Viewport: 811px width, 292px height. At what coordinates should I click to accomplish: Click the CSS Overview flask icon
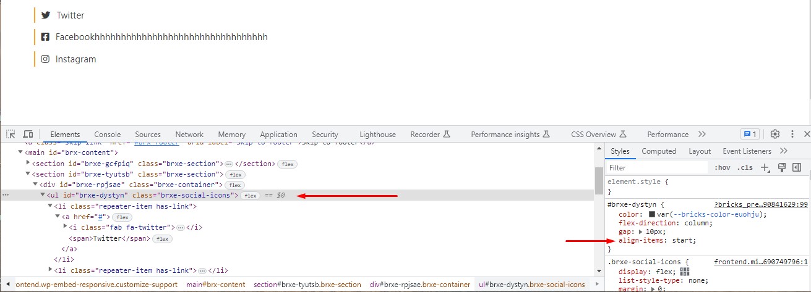pos(623,134)
